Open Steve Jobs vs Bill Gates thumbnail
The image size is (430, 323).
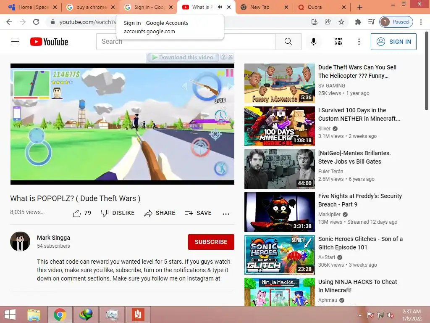click(x=279, y=169)
